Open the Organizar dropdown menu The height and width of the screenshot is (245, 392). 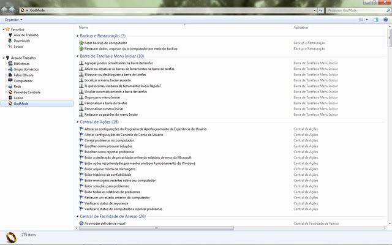(13, 20)
